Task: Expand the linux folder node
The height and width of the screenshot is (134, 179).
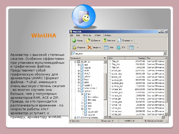Action: (79, 80)
